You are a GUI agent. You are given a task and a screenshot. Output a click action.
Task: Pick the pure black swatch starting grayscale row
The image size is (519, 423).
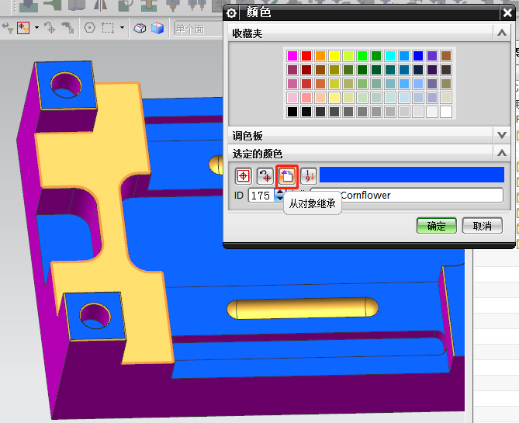click(292, 112)
